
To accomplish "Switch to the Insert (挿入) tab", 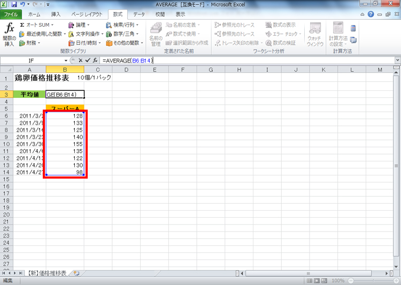I will [56, 14].
